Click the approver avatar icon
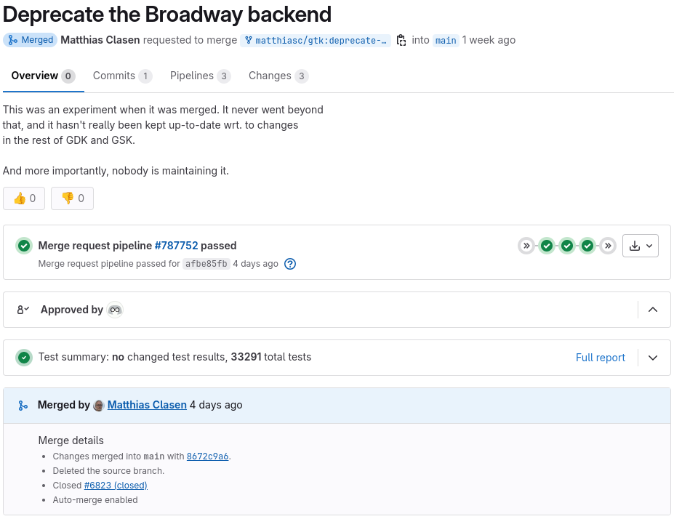The height and width of the screenshot is (519, 674). (x=115, y=310)
